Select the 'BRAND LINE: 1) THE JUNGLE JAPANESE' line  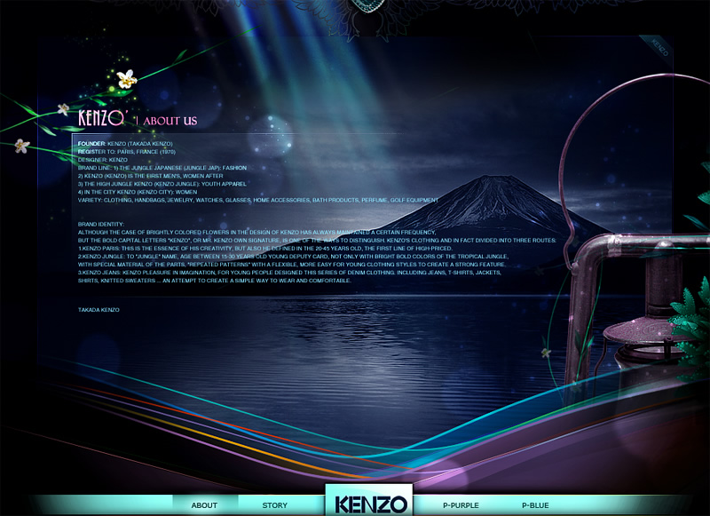162,168
